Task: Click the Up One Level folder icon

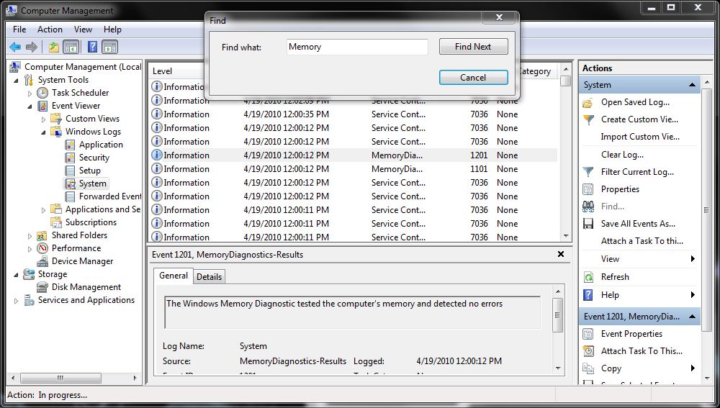Action: click(53, 47)
